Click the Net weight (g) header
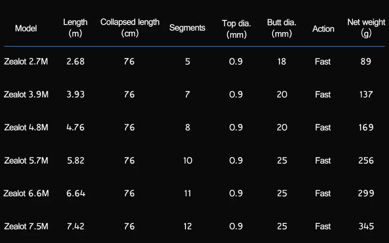389x243 pixels. point(366,27)
